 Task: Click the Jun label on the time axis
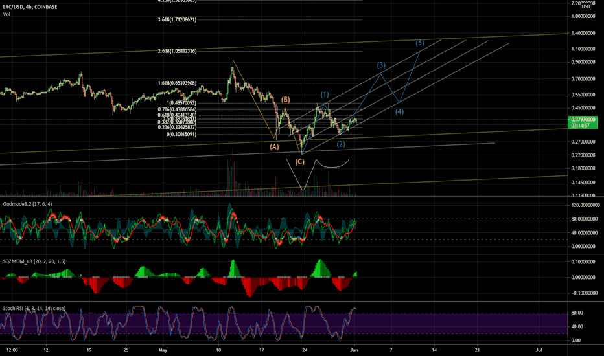coord(354,350)
